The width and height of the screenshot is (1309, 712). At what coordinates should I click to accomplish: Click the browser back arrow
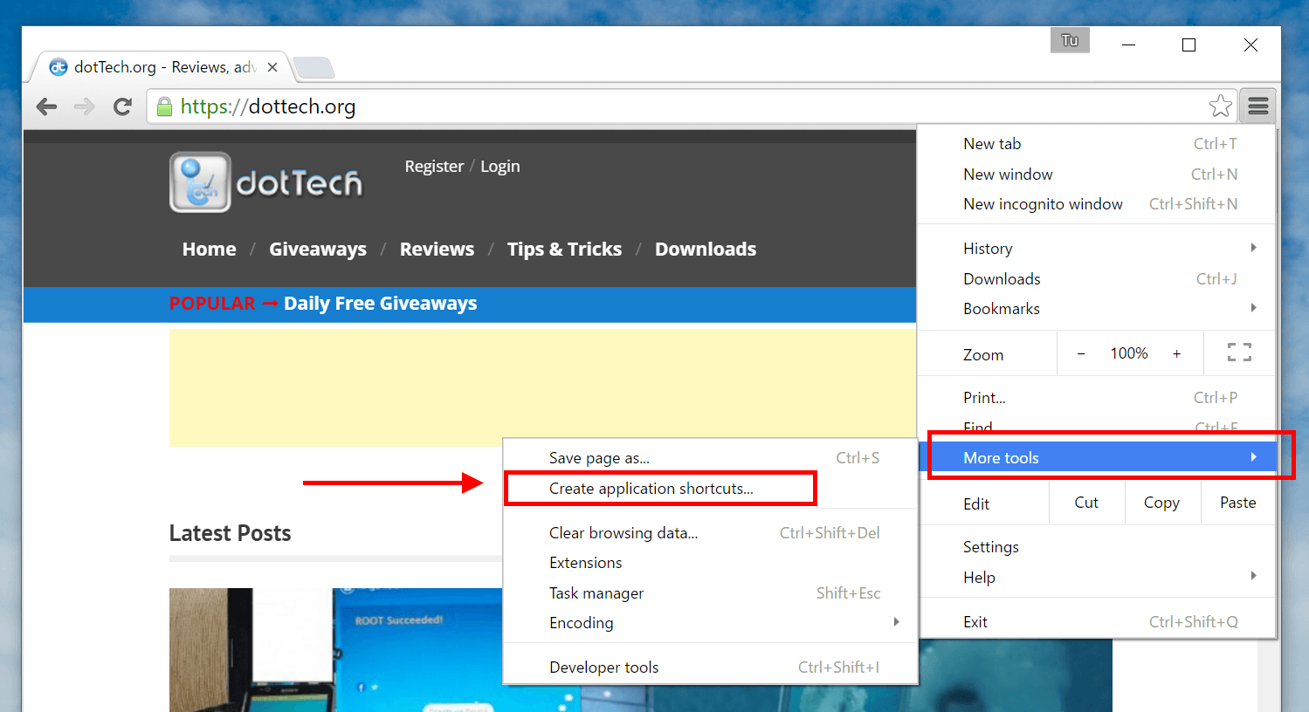tap(46, 106)
